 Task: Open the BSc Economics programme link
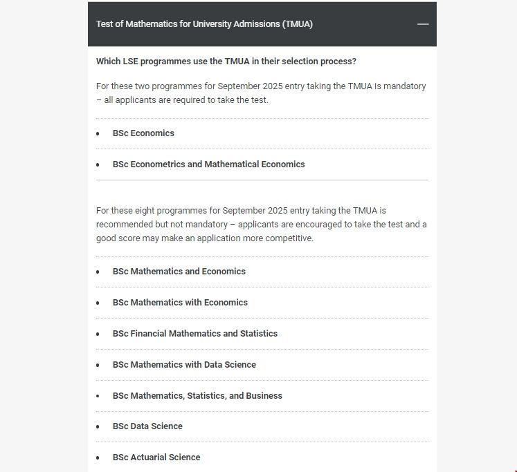point(143,133)
